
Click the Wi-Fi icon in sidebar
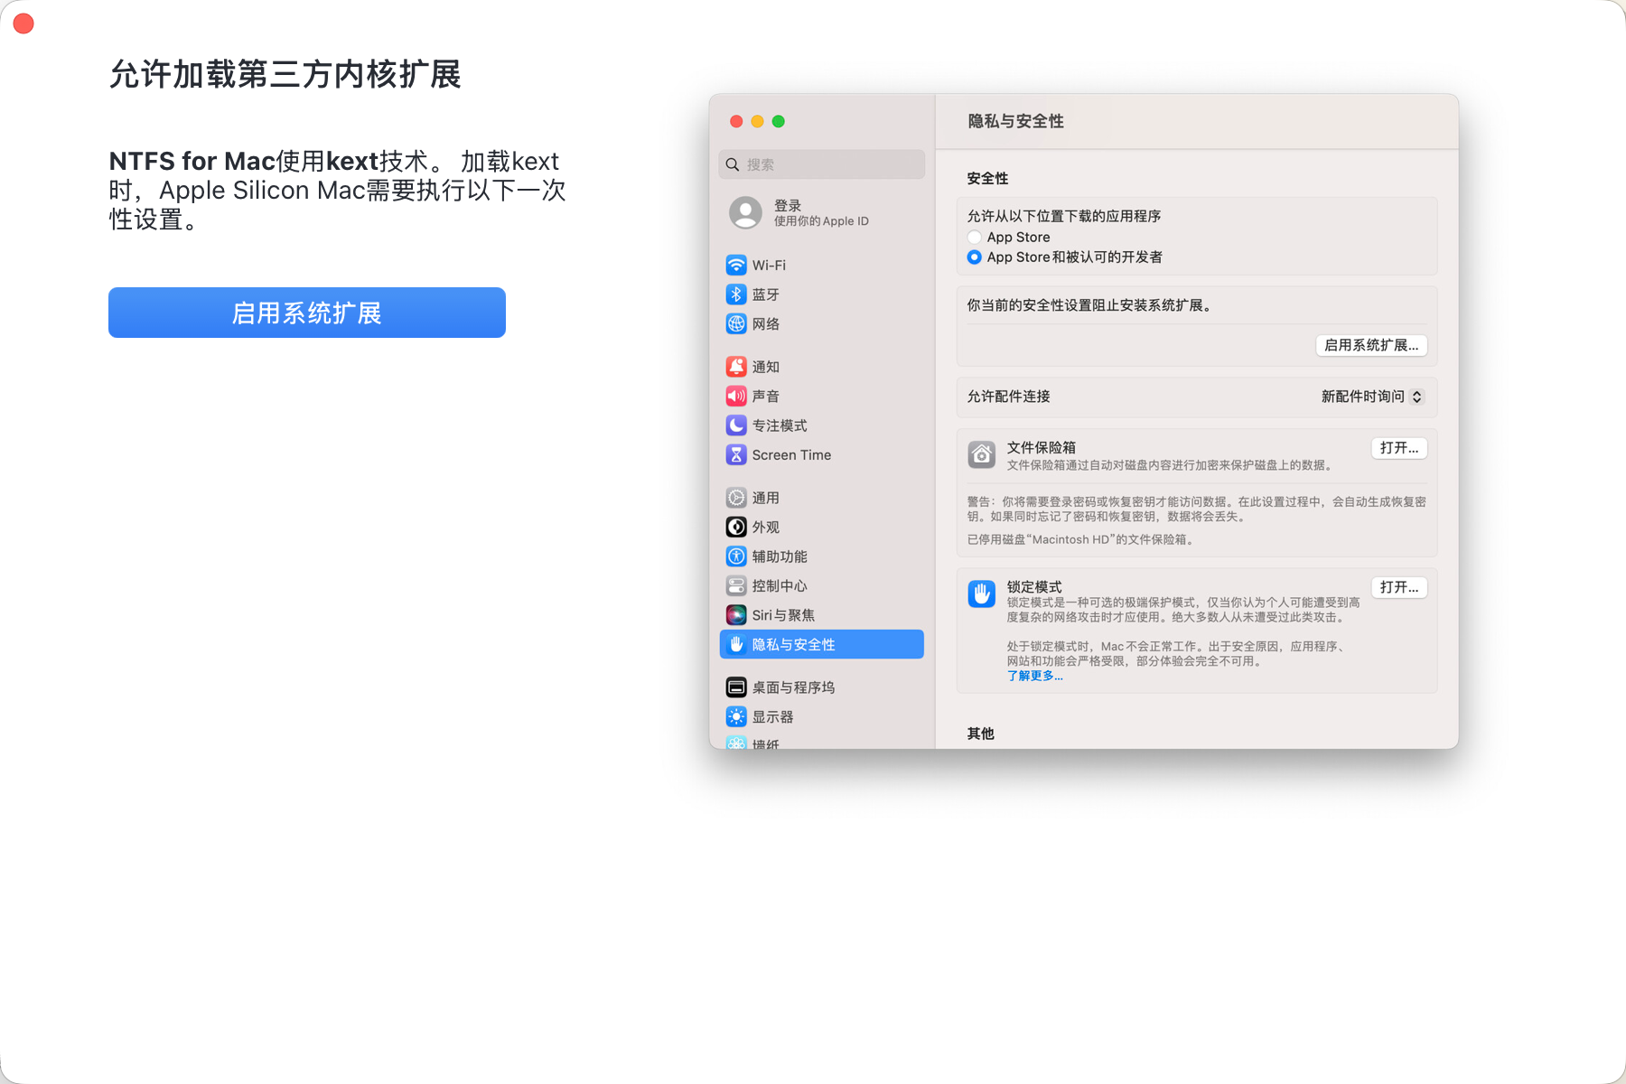pos(736,265)
